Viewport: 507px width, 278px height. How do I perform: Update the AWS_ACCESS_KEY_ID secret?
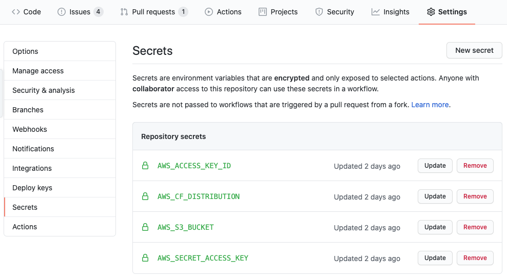(435, 166)
